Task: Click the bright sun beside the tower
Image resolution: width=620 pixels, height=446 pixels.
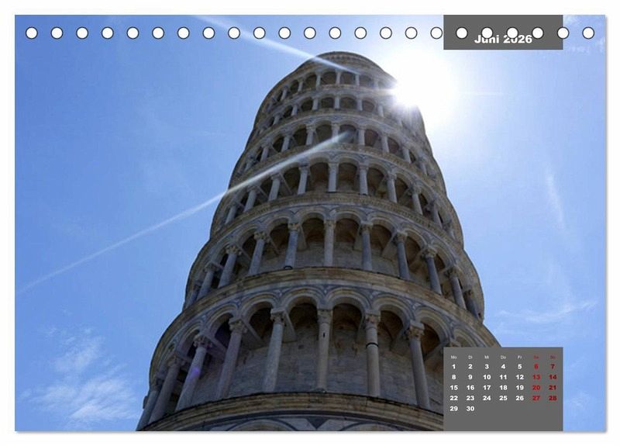Action: [412, 92]
